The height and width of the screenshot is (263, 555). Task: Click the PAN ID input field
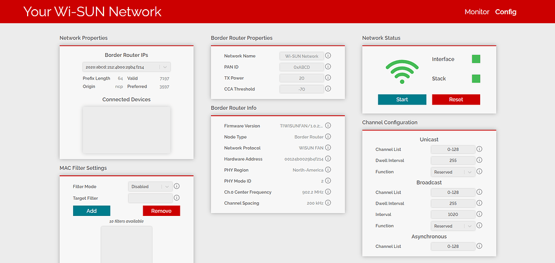[x=301, y=67]
